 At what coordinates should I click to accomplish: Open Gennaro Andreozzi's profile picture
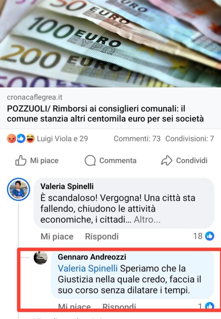[40, 258]
